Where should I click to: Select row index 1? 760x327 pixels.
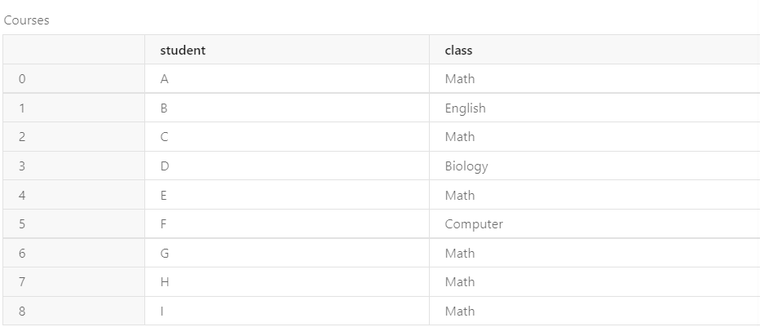click(x=22, y=108)
